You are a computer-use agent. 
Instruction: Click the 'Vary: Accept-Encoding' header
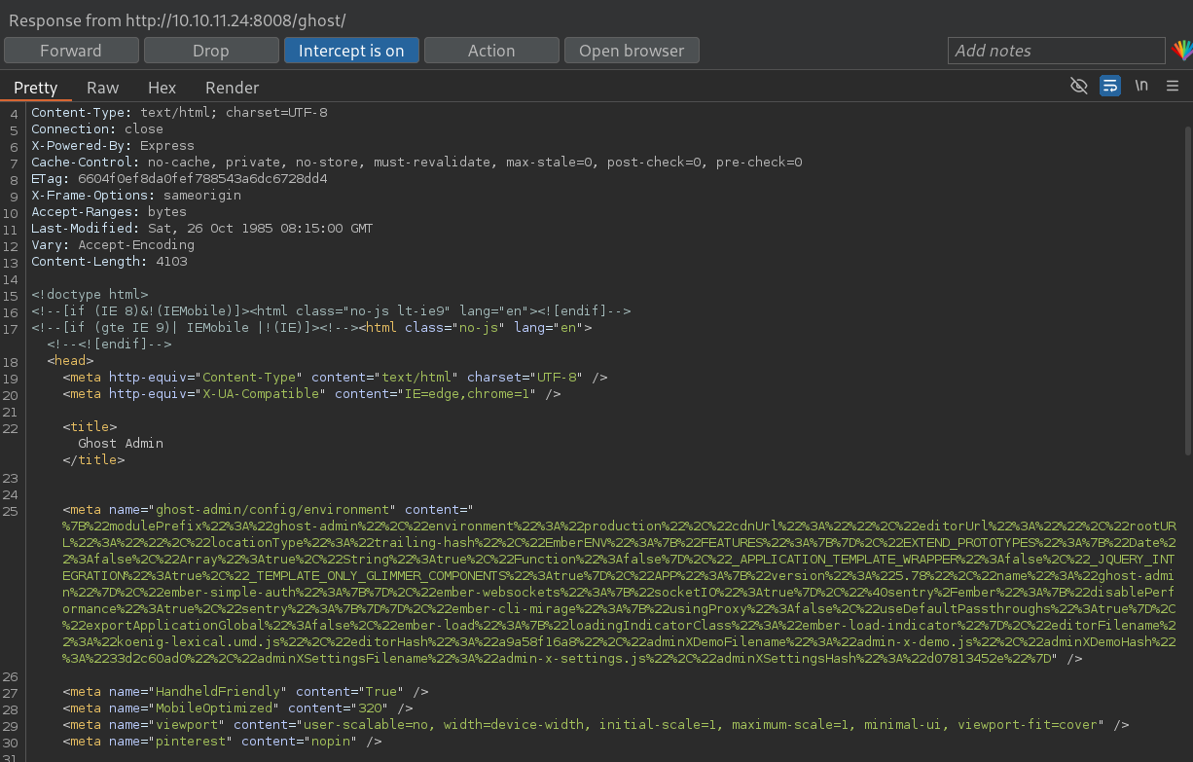pos(113,245)
